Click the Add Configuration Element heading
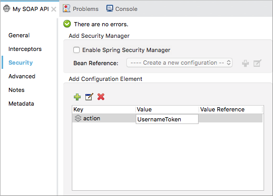This screenshot has height=196, width=273. [105, 79]
